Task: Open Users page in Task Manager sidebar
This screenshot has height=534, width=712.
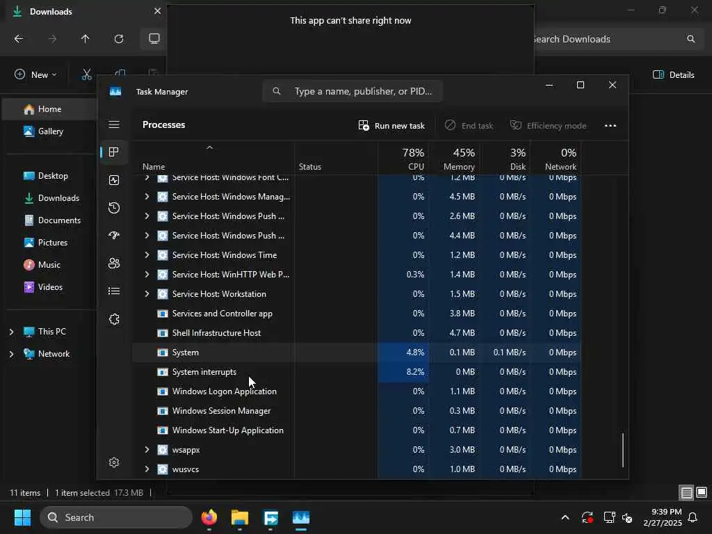Action: click(x=114, y=264)
